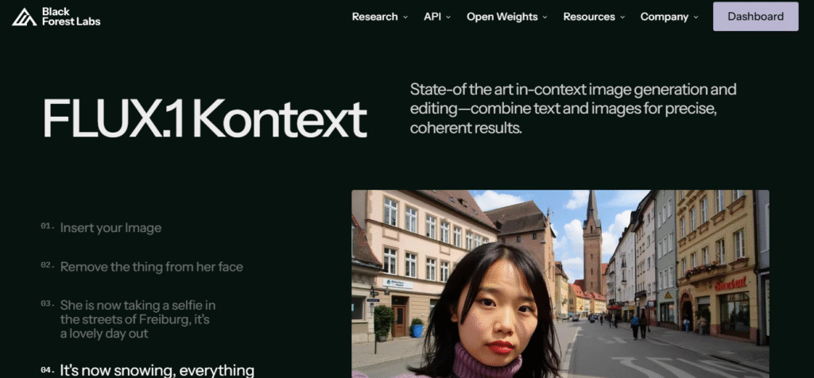Open the Open Weights menu
Screen dimensions: 814x378
click(502, 17)
